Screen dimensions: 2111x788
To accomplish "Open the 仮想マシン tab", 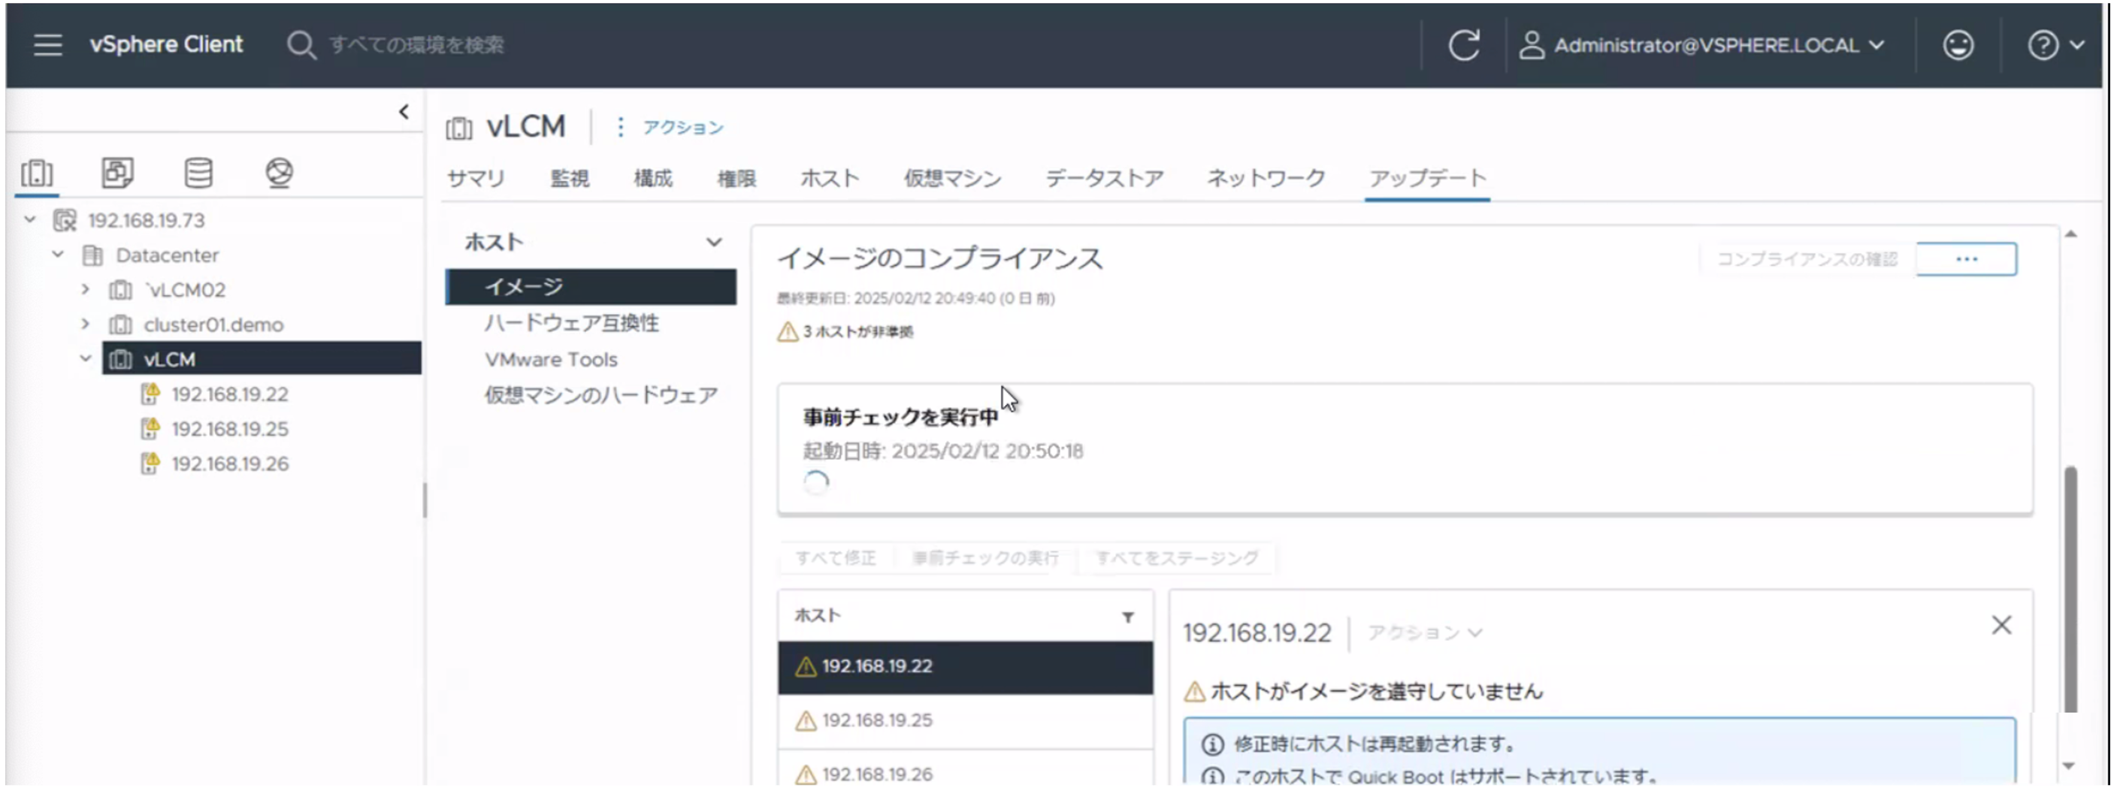I will pyautogui.click(x=952, y=179).
